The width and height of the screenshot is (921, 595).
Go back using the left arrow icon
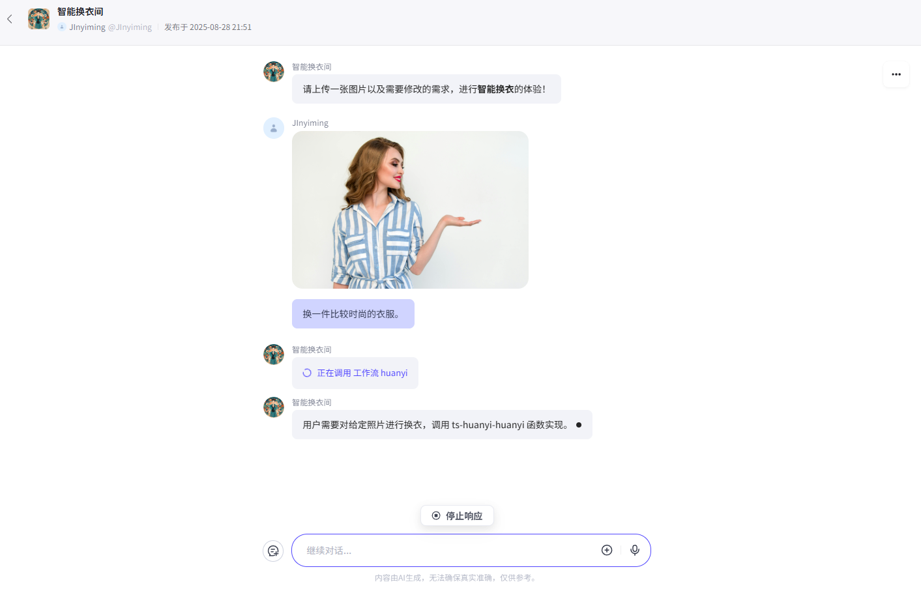[10, 20]
